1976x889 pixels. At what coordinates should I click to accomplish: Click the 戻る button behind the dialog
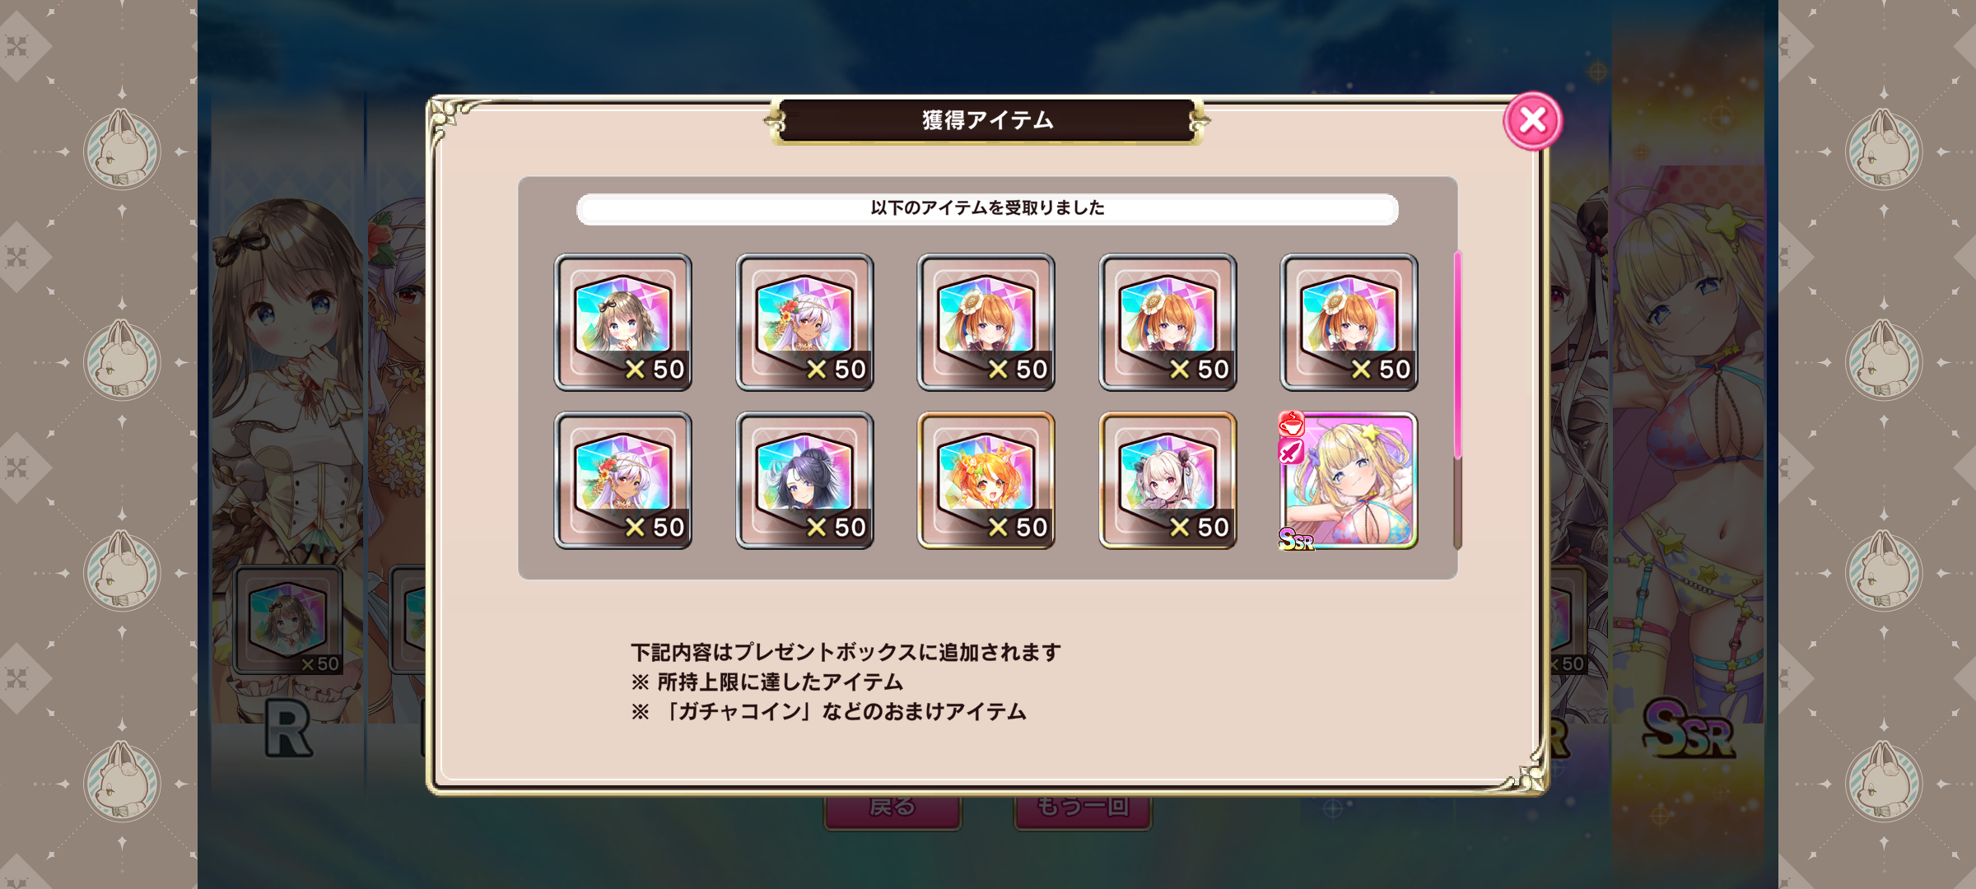point(892,811)
